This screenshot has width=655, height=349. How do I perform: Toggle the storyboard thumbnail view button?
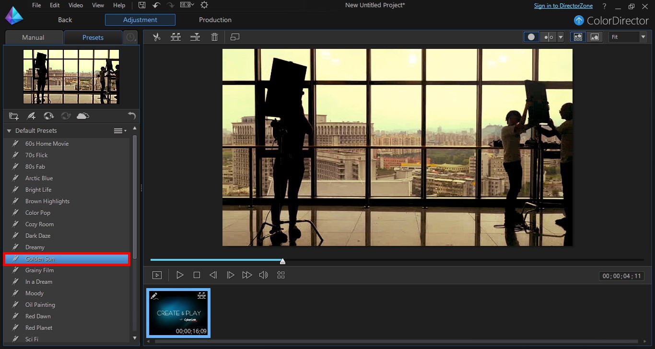tap(578, 37)
